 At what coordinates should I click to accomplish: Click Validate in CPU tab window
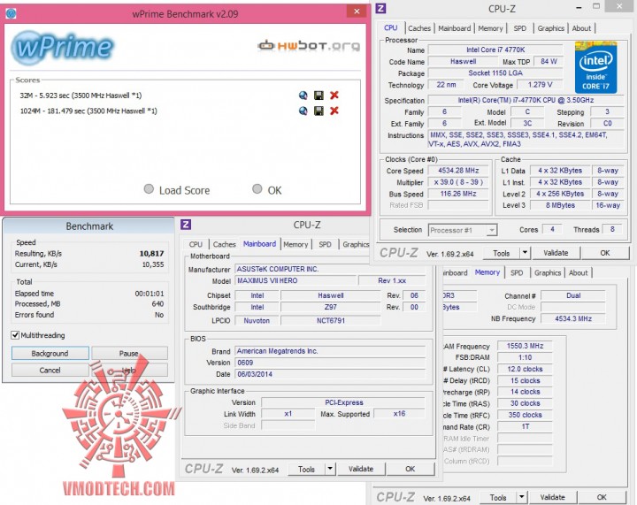(x=556, y=253)
